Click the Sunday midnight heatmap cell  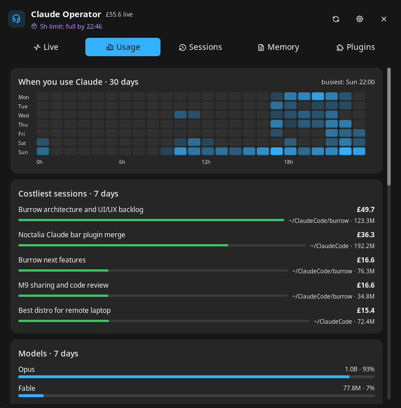point(43,151)
